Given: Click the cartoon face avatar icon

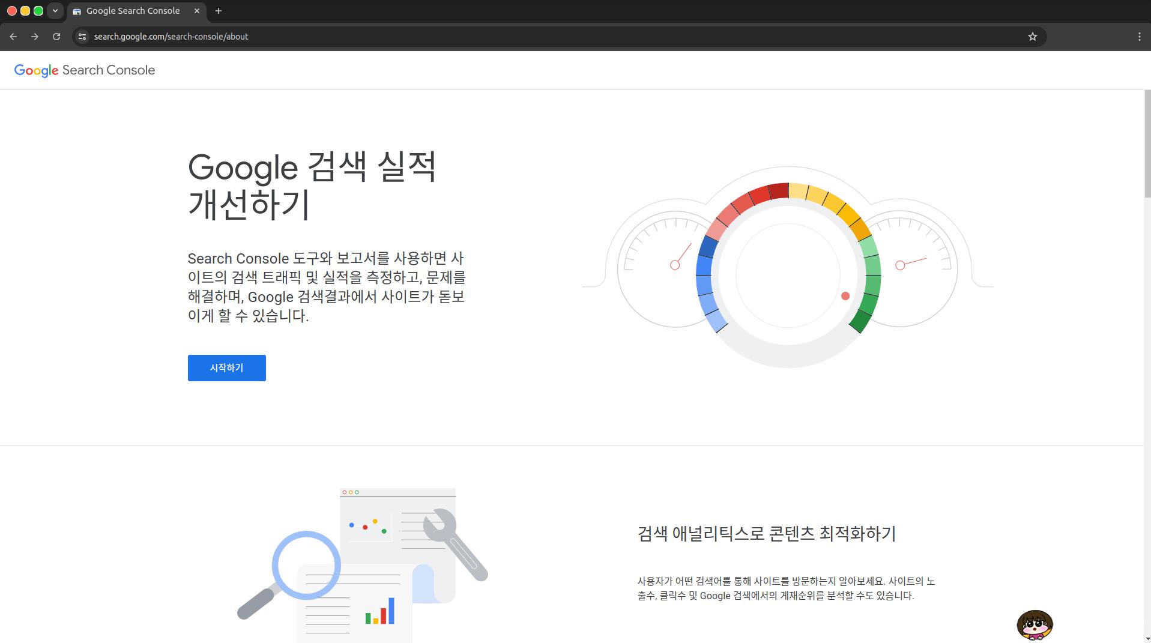Looking at the screenshot, I should [1035, 625].
